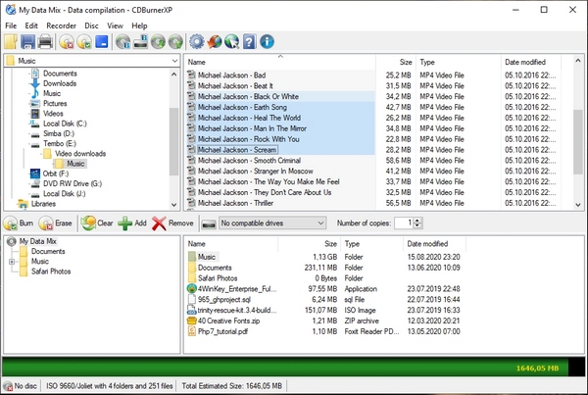Save the compilation with the floppy icon
Screen dimensions: 588x395
coord(27,41)
